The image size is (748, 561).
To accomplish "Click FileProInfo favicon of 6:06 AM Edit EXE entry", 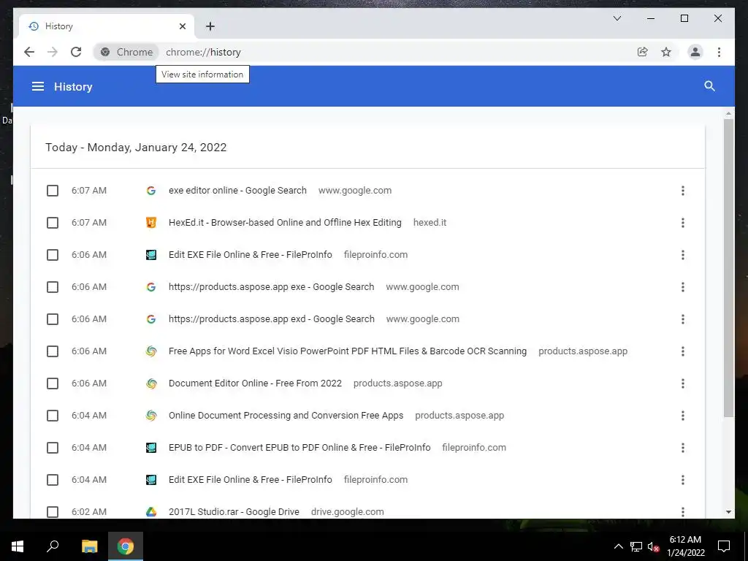I will [x=151, y=255].
